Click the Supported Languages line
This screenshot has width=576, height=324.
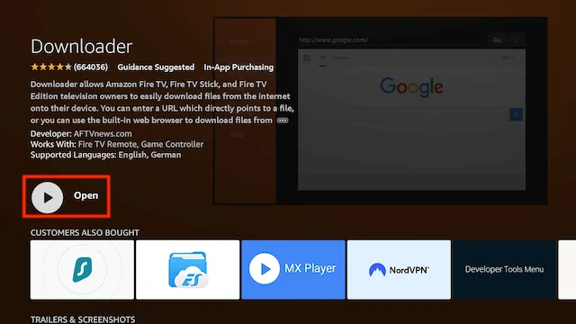pyautogui.click(x=106, y=155)
